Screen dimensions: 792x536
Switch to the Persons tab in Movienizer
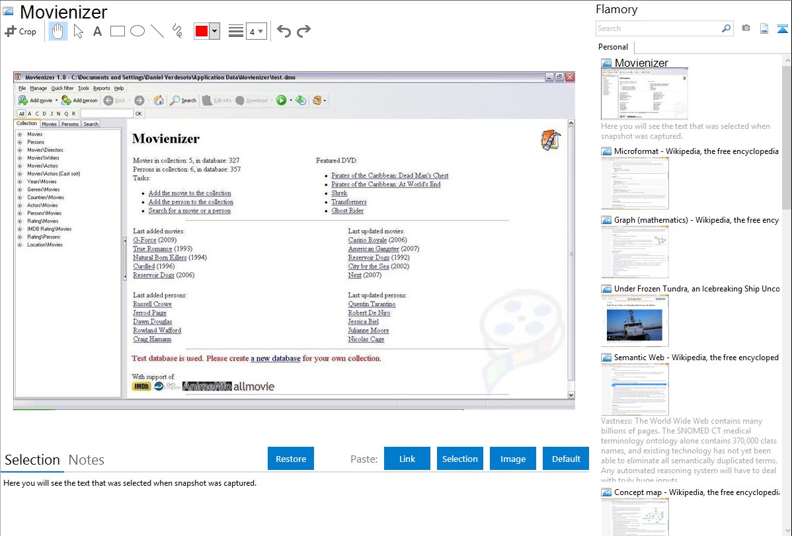(69, 124)
